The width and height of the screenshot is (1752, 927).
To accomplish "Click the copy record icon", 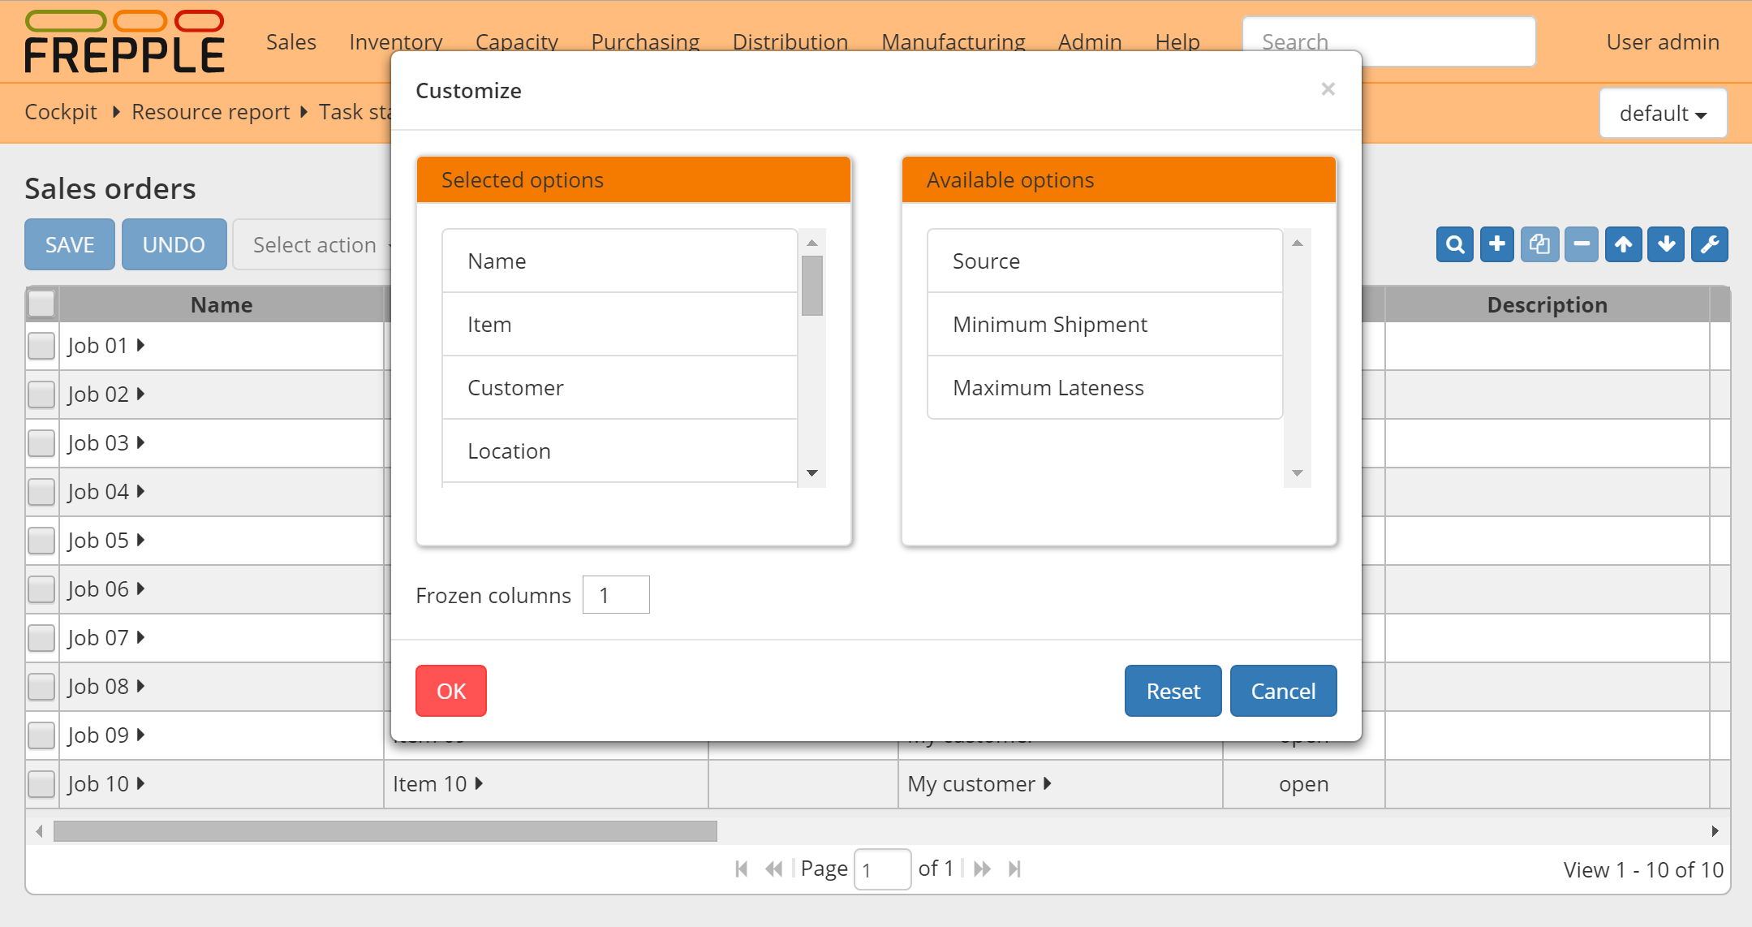I will tap(1539, 244).
